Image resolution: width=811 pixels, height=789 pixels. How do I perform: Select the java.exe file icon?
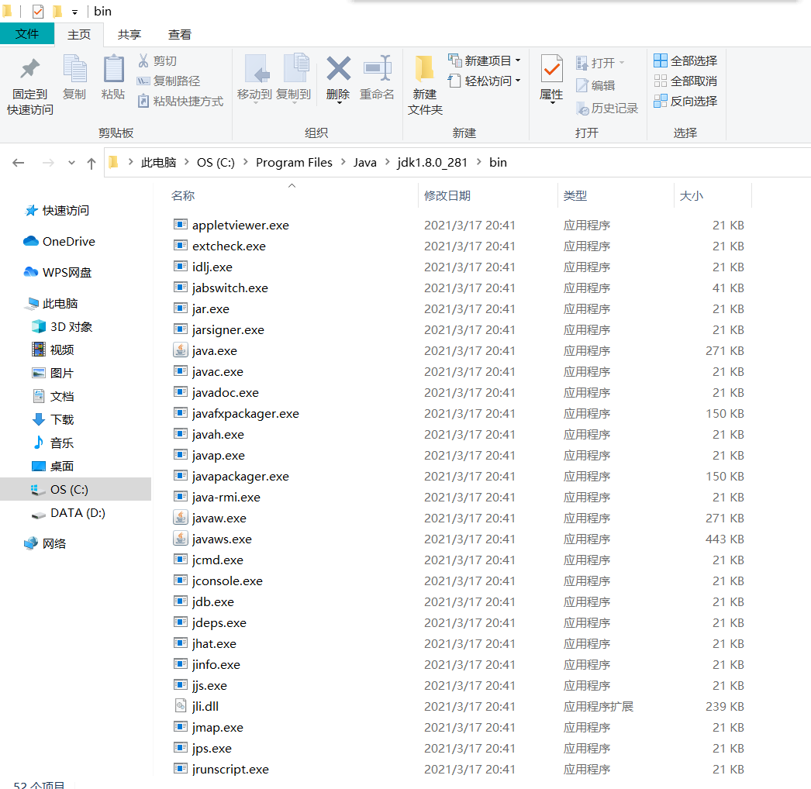click(180, 350)
